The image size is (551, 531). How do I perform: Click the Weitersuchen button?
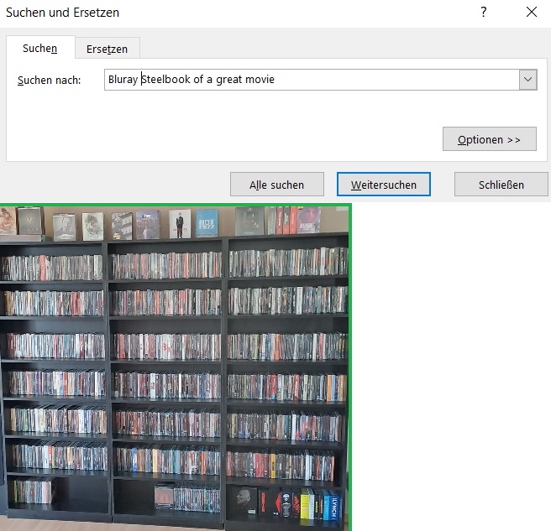pyautogui.click(x=383, y=185)
